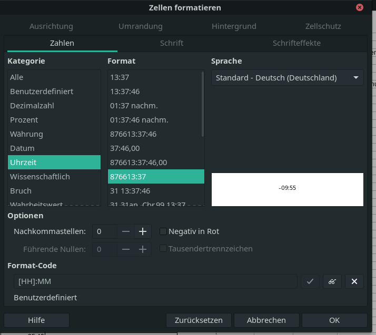This screenshot has height=335, width=376.
Task: Choose format 37:46,00
Action: (155, 148)
